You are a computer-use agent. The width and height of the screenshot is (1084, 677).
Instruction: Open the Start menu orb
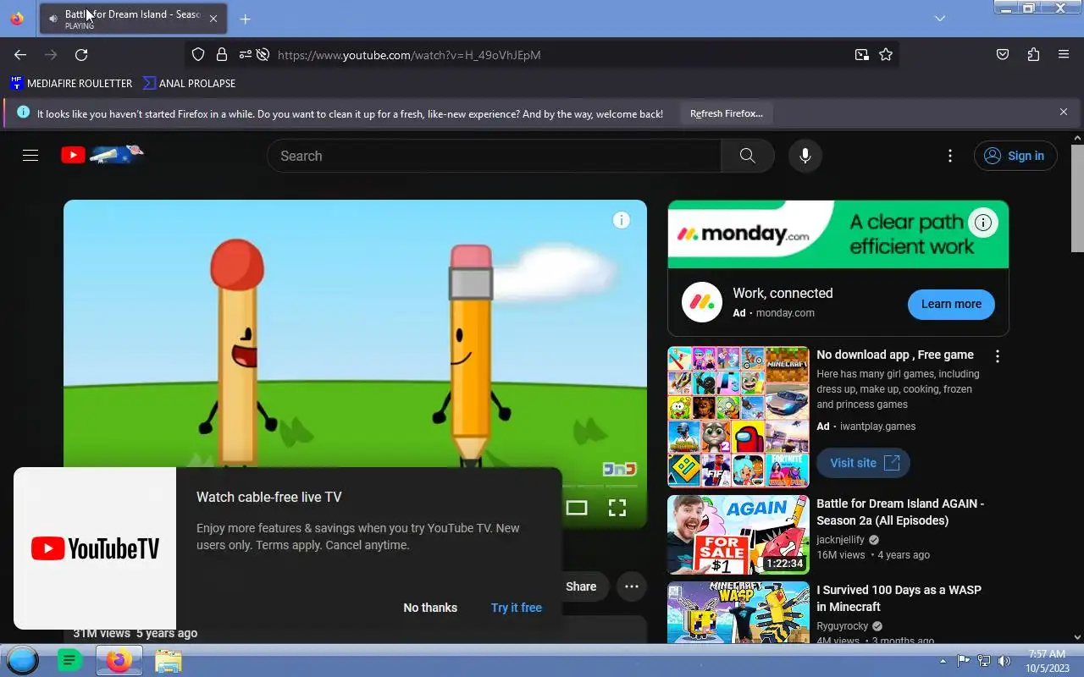tap(22, 660)
